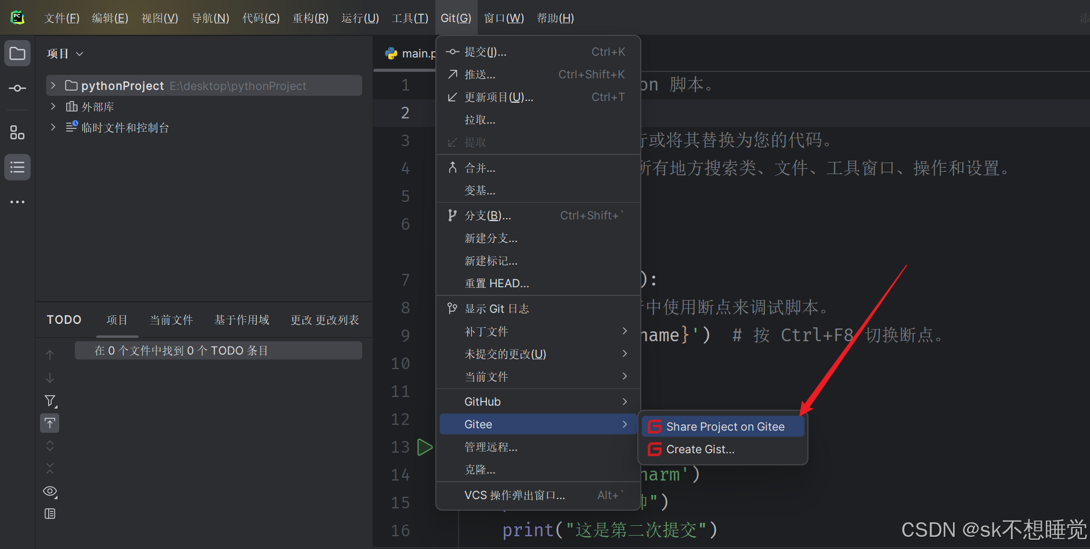The height and width of the screenshot is (549, 1090).
Task: Choose Push (推送) in Git menu
Action: tap(538, 74)
